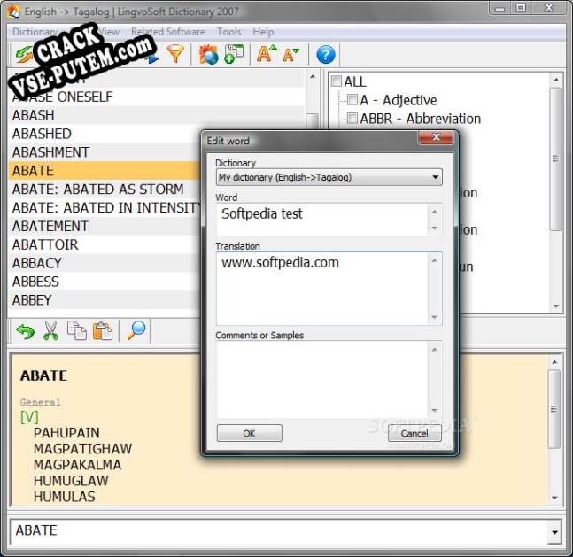
Task: Click HUMULAS translation in the result pane
Action: (65, 497)
